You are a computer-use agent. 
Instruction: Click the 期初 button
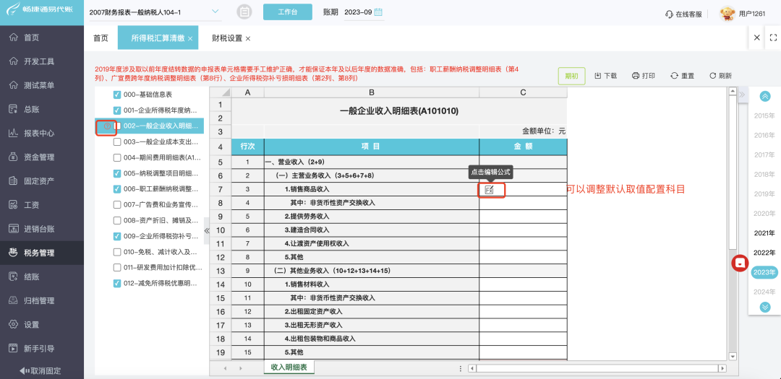coord(572,76)
